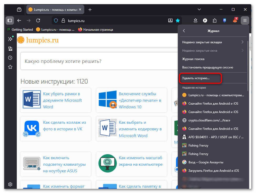Open tracking protection shield icon
The height and width of the screenshot is (193, 256).
(56, 20)
